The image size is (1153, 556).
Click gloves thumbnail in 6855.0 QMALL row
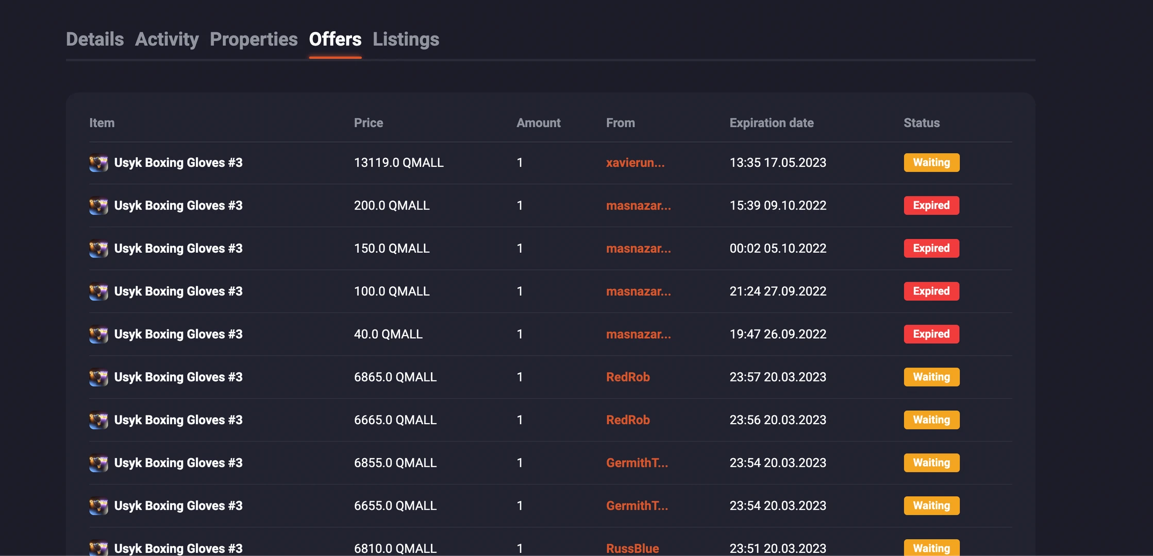pos(98,463)
